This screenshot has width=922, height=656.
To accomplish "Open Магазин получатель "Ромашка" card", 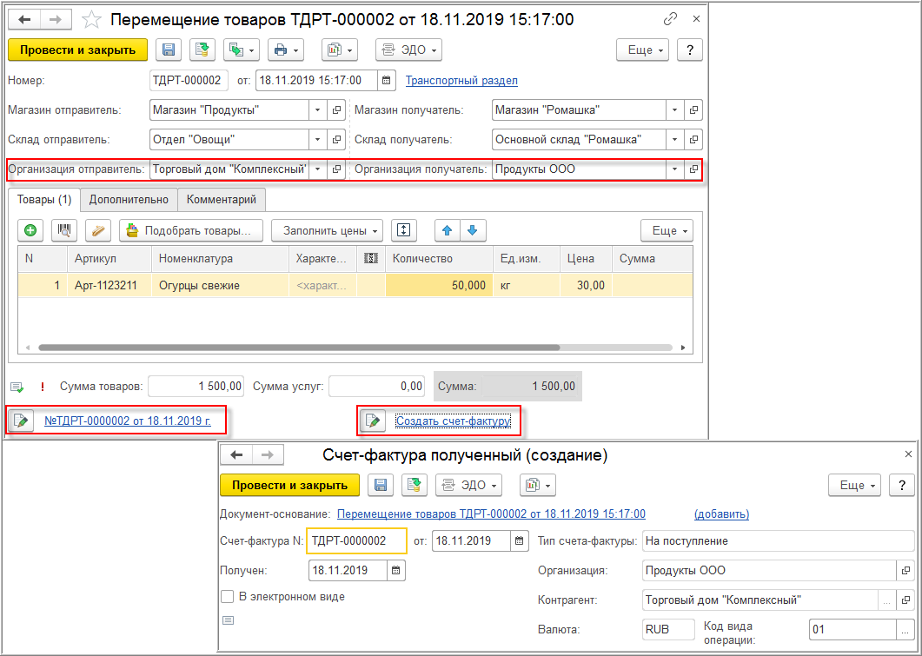I will coord(693,110).
